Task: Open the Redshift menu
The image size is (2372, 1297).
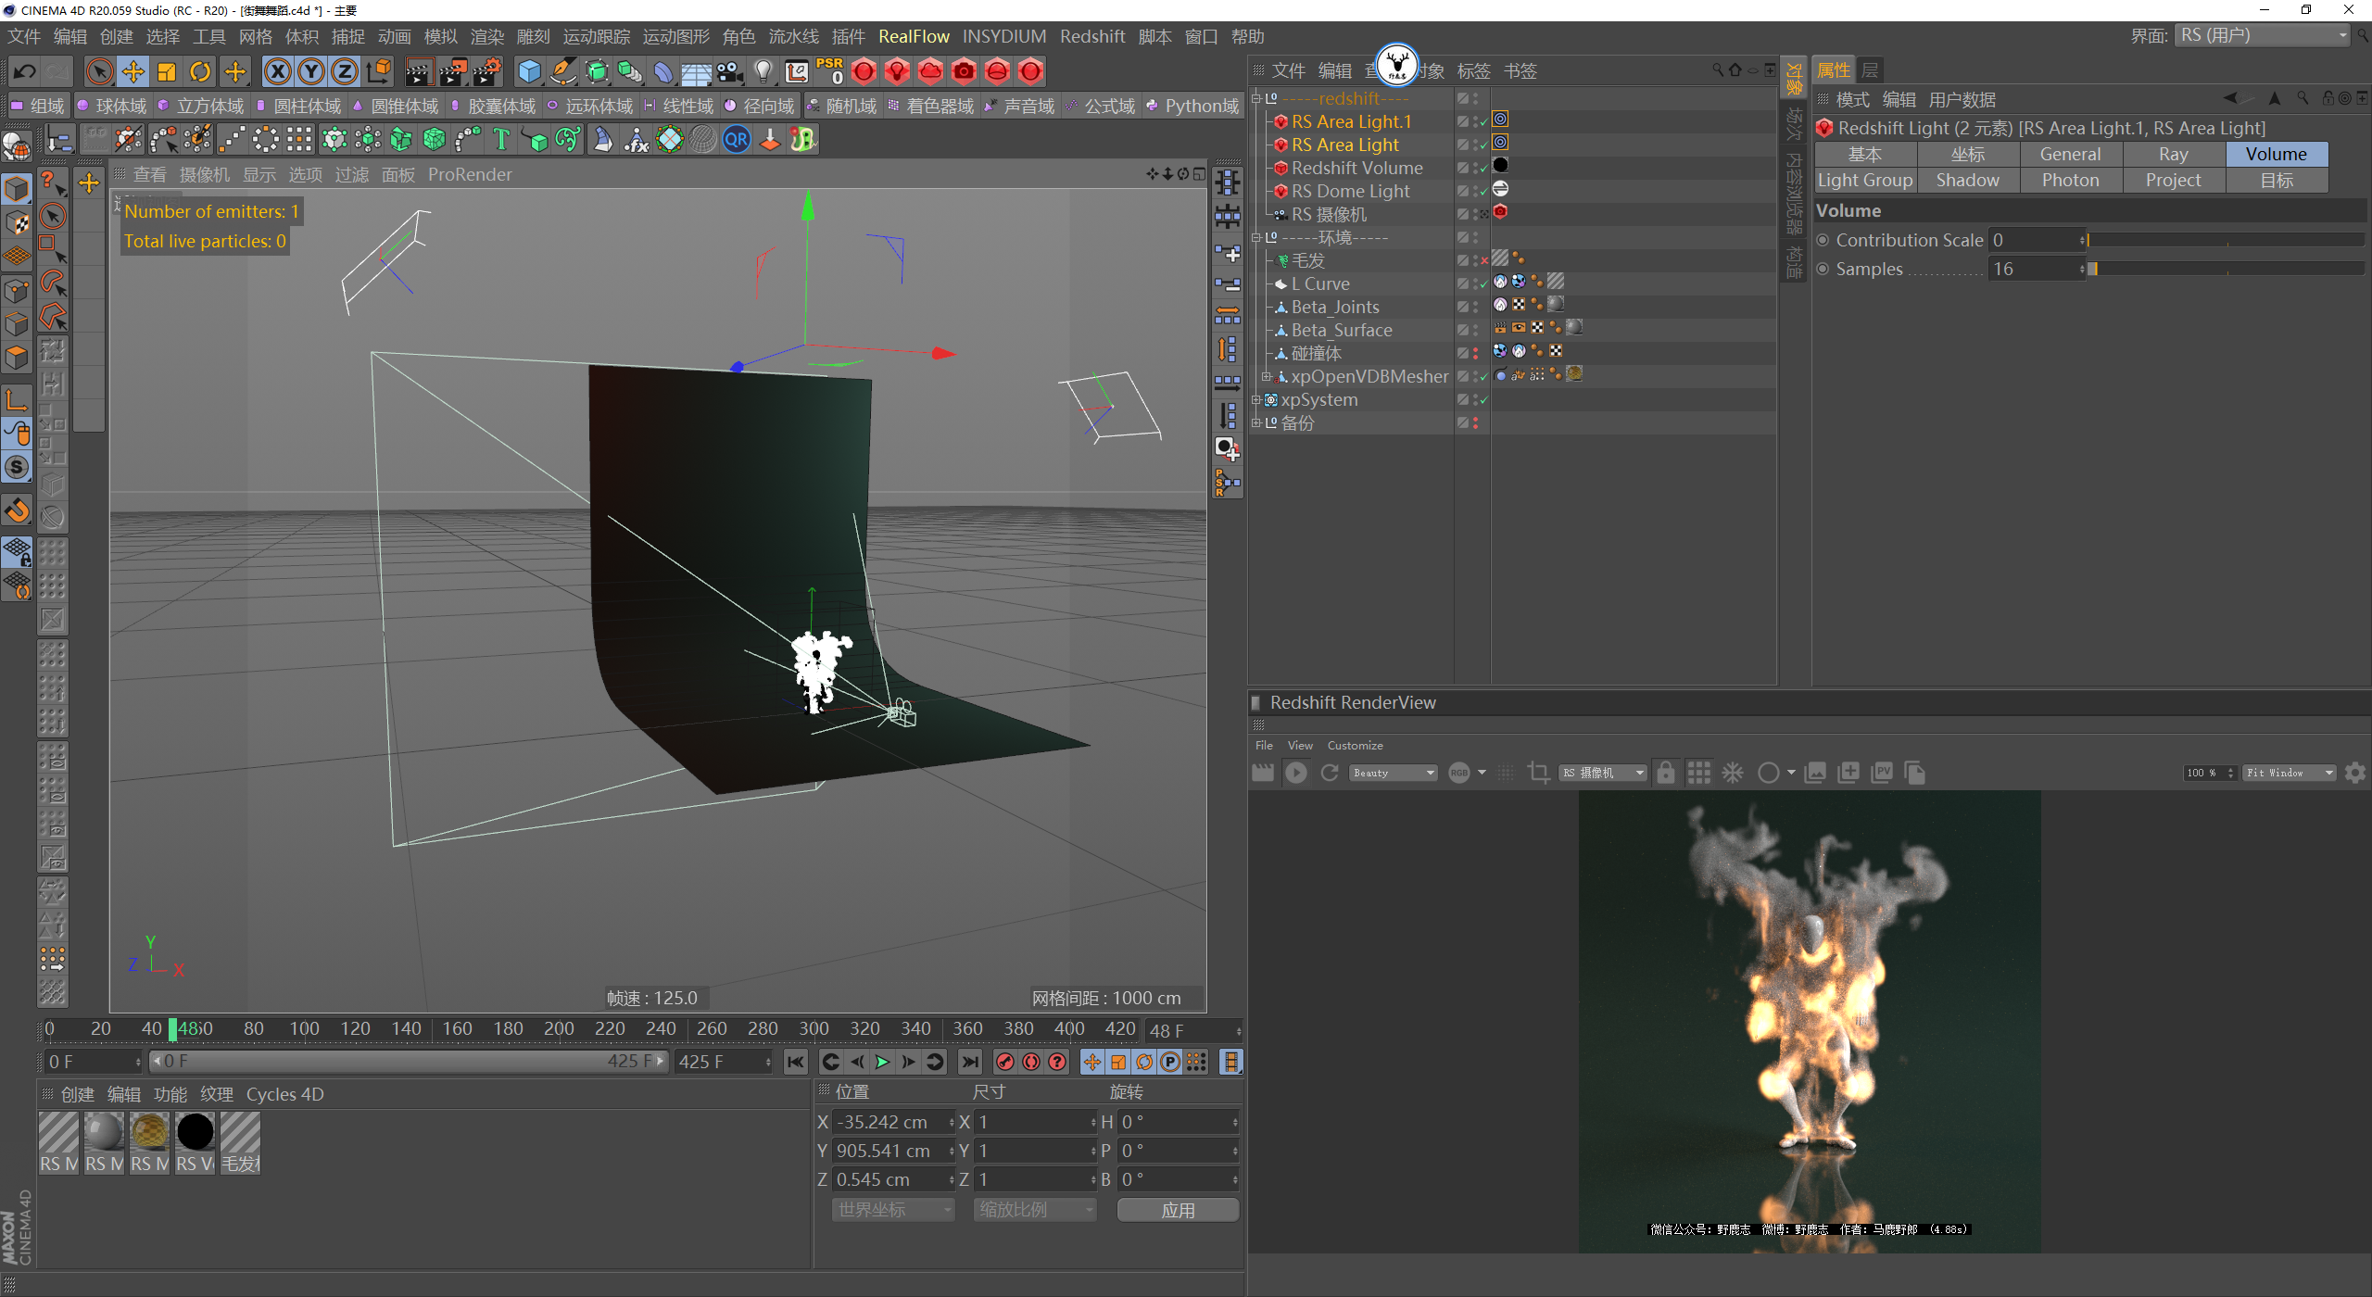Action: point(1091,36)
